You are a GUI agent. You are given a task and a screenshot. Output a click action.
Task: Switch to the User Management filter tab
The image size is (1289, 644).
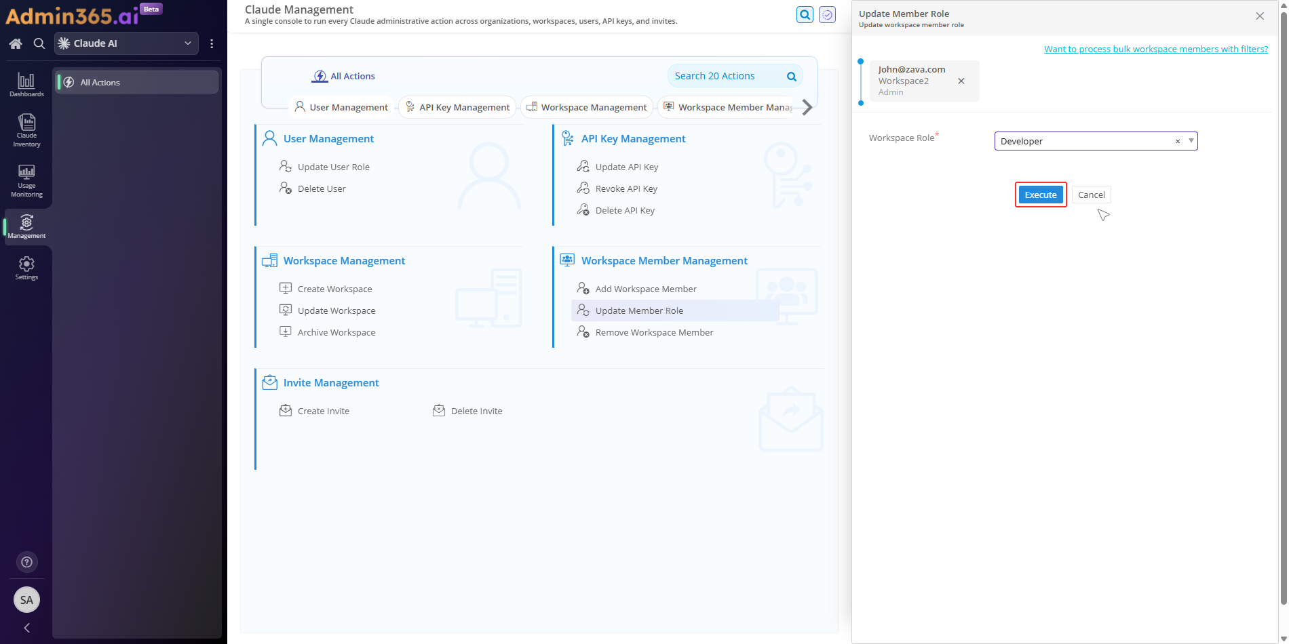click(341, 107)
